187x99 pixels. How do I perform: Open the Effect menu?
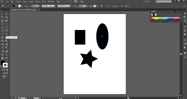tap(38, 2)
